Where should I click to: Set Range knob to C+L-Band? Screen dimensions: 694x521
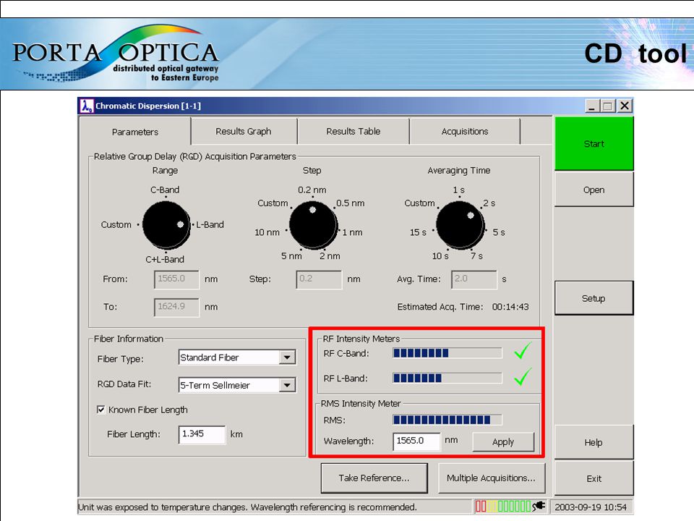click(x=165, y=259)
